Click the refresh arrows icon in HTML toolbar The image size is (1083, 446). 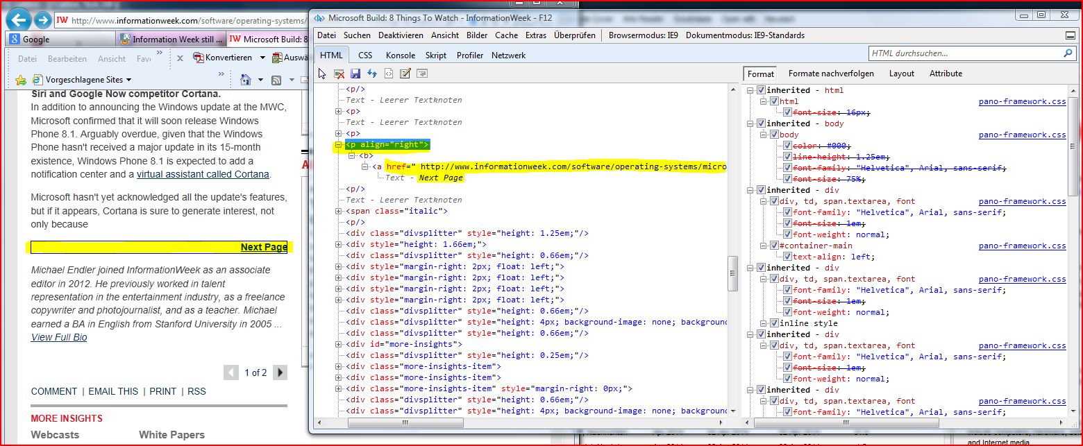click(x=372, y=74)
